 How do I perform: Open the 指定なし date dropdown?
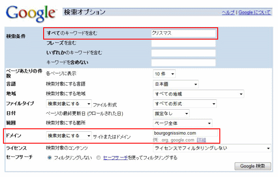pos(171,113)
